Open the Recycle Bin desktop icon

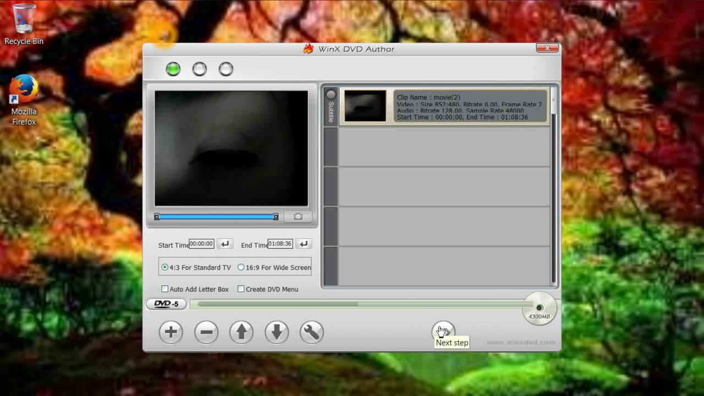pos(24,25)
